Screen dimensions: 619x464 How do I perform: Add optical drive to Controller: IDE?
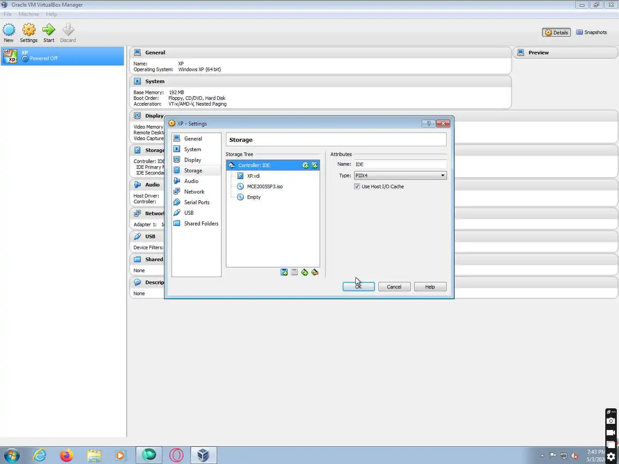(x=306, y=165)
